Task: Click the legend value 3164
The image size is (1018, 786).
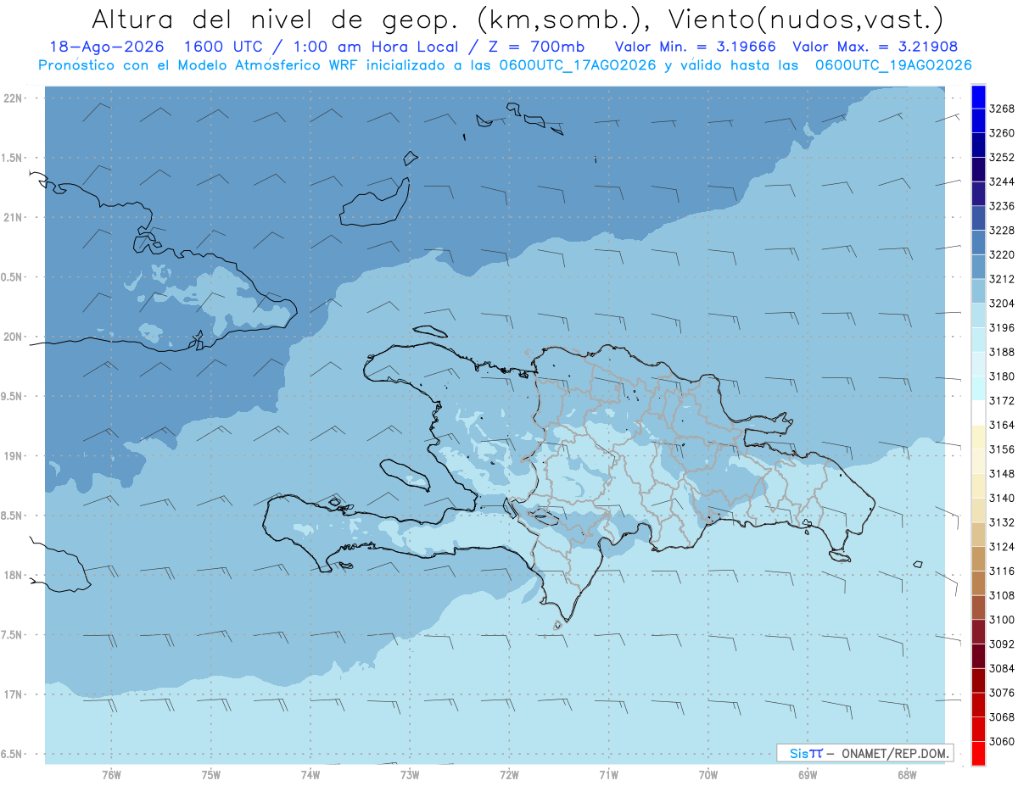Action: pos(1002,426)
